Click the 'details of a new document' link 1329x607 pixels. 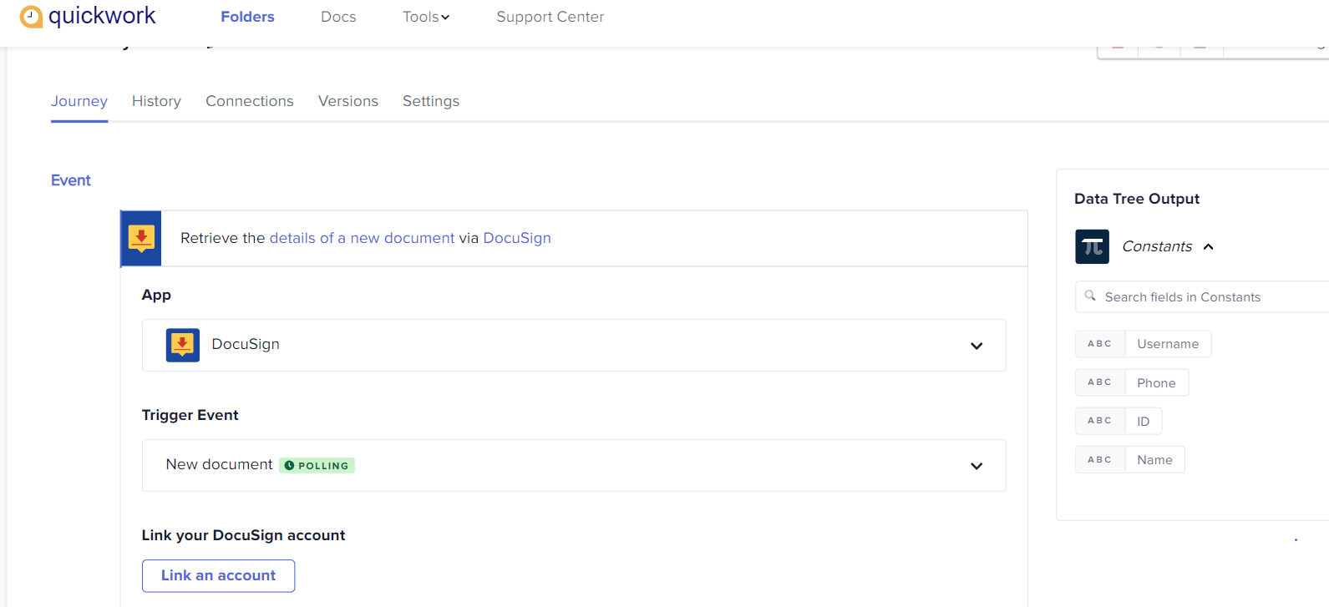tap(362, 238)
